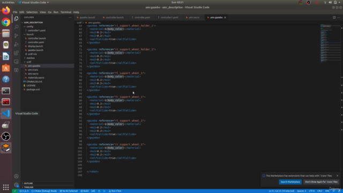Click the system volume icon
Image resolution: width=343 pixels, height=193 pixels.
[330, 2]
